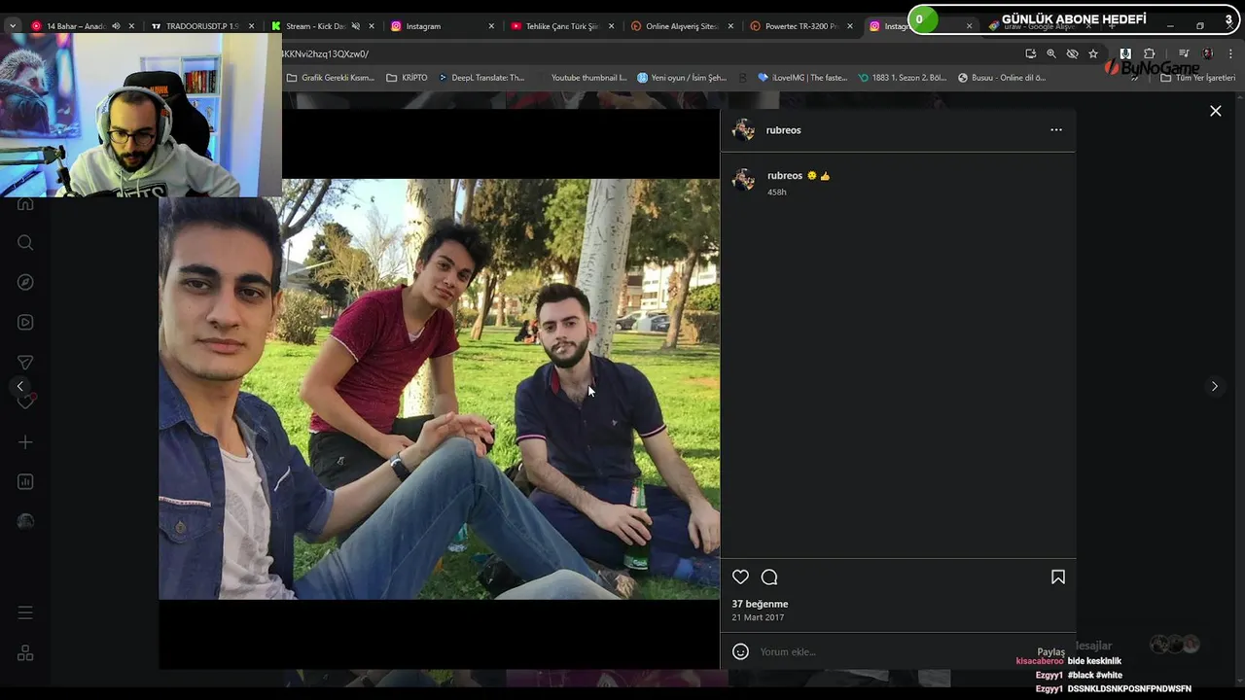This screenshot has width=1245, height=700.
Task: Open the Instagram Search sidebar icon
Action: [25, 243]
